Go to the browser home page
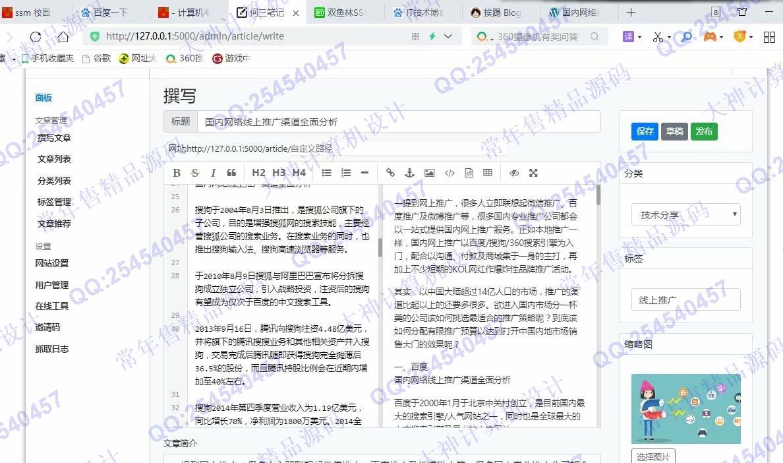 tap(63, 36)
